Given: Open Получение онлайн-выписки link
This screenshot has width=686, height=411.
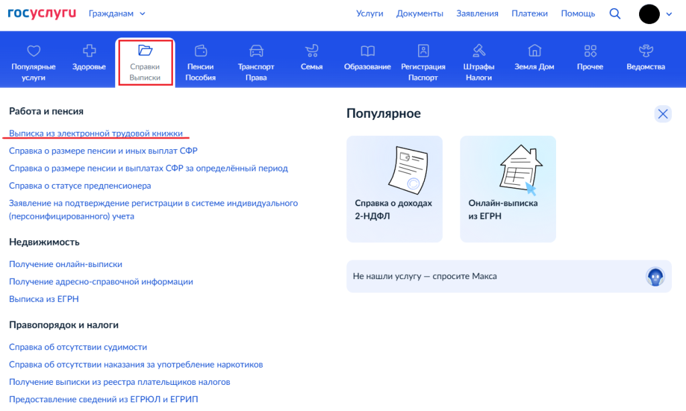Looking at the screenshot, I should pyautogui.click(x=66, y=264).
